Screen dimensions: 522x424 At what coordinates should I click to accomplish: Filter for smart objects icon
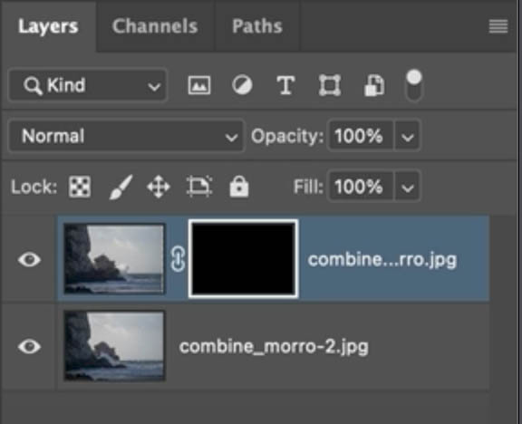point(374,85)
